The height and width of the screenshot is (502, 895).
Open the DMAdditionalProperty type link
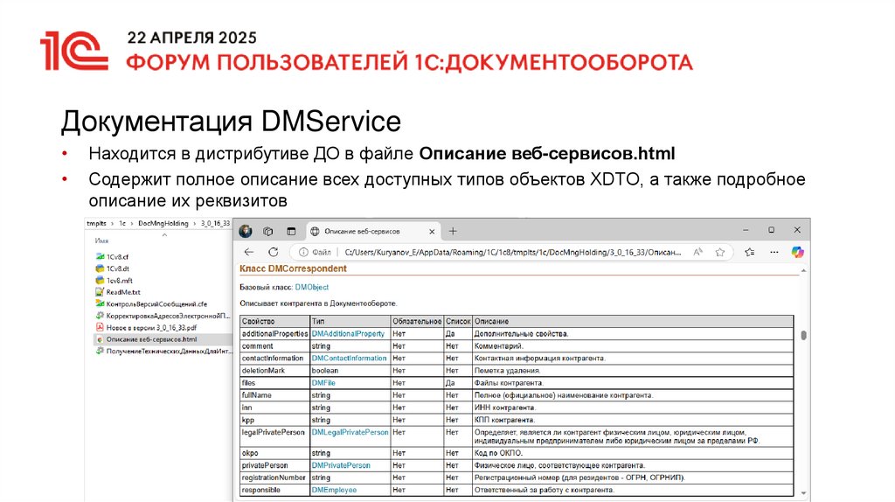tap(348, 333)
